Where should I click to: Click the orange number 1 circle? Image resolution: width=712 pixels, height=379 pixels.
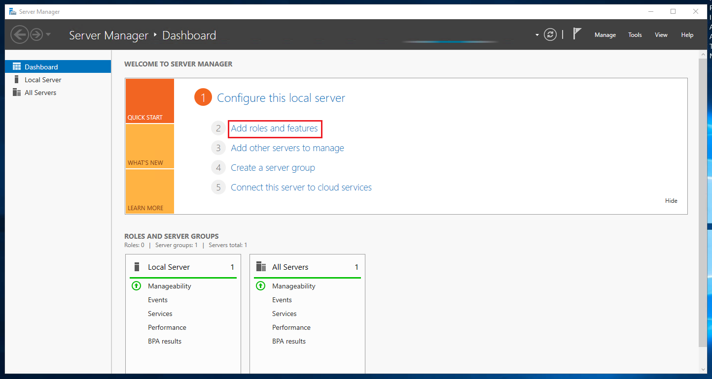[x=203, y=97]
